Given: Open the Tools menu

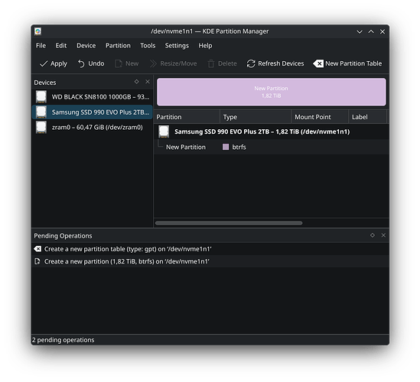Looking at the screenshot, I should pos(148,46).
